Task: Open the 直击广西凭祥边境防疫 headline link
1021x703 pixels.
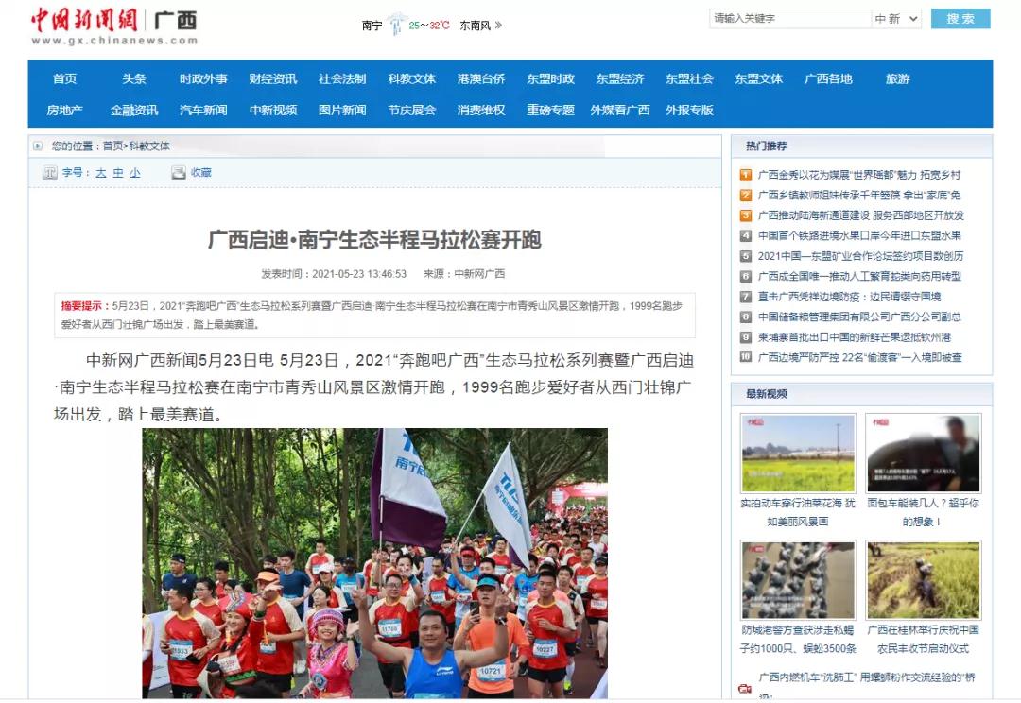Action: pyautogui.click(x=849, y=297)
